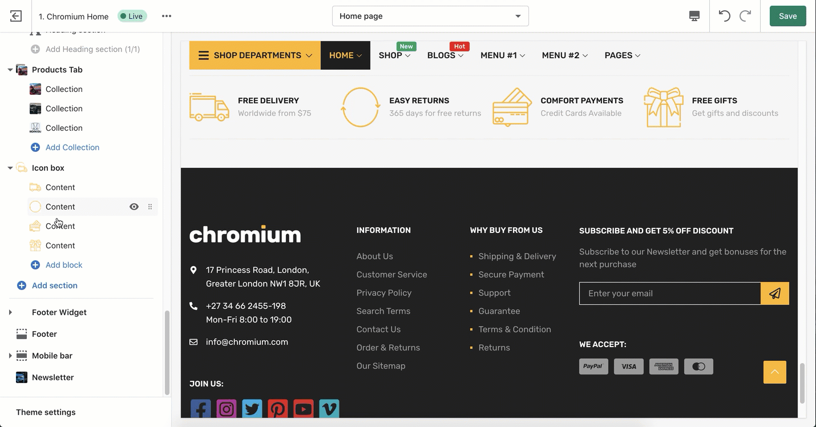Click the Free Gifts gift box icon
Image resolution: width=816 pixels, height=427 pixels.
[664, 107]
